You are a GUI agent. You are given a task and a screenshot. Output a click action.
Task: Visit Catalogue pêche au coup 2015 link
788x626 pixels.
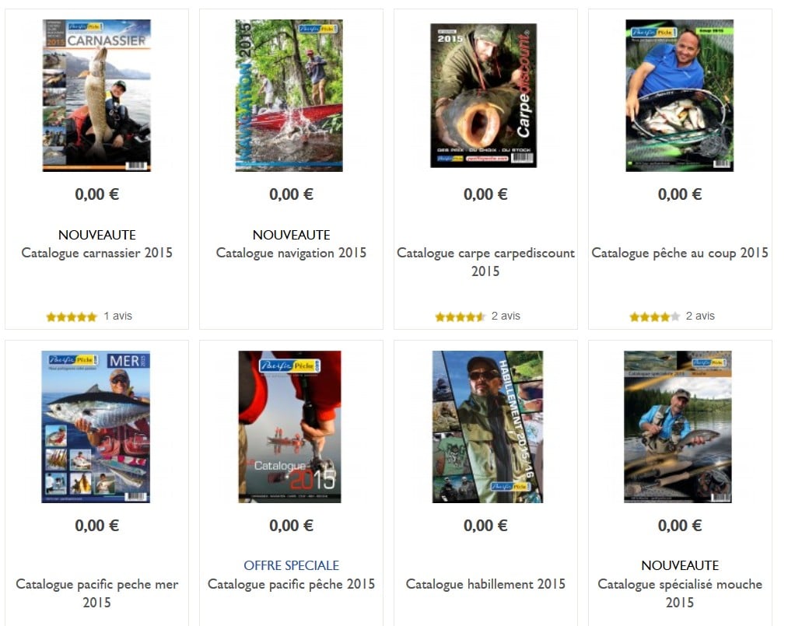tap(679, 253)
